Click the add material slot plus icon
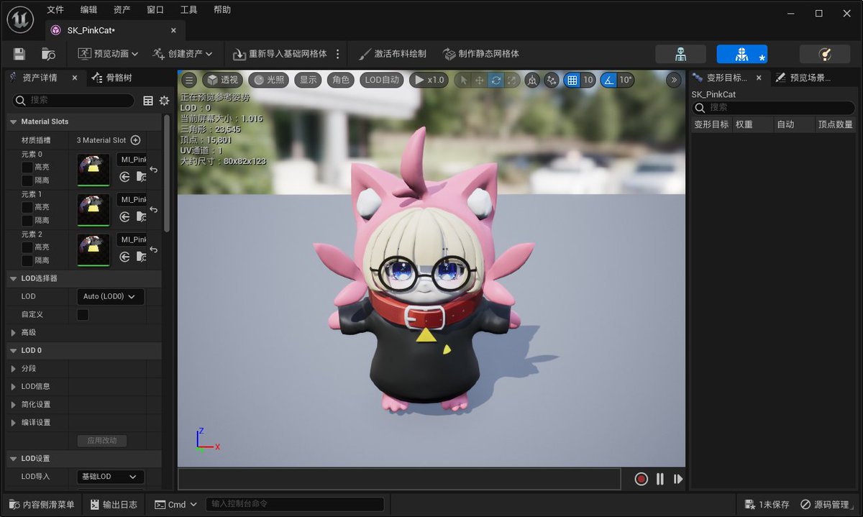The width and height of the screenshot is (863, 517). pos(135,140)
